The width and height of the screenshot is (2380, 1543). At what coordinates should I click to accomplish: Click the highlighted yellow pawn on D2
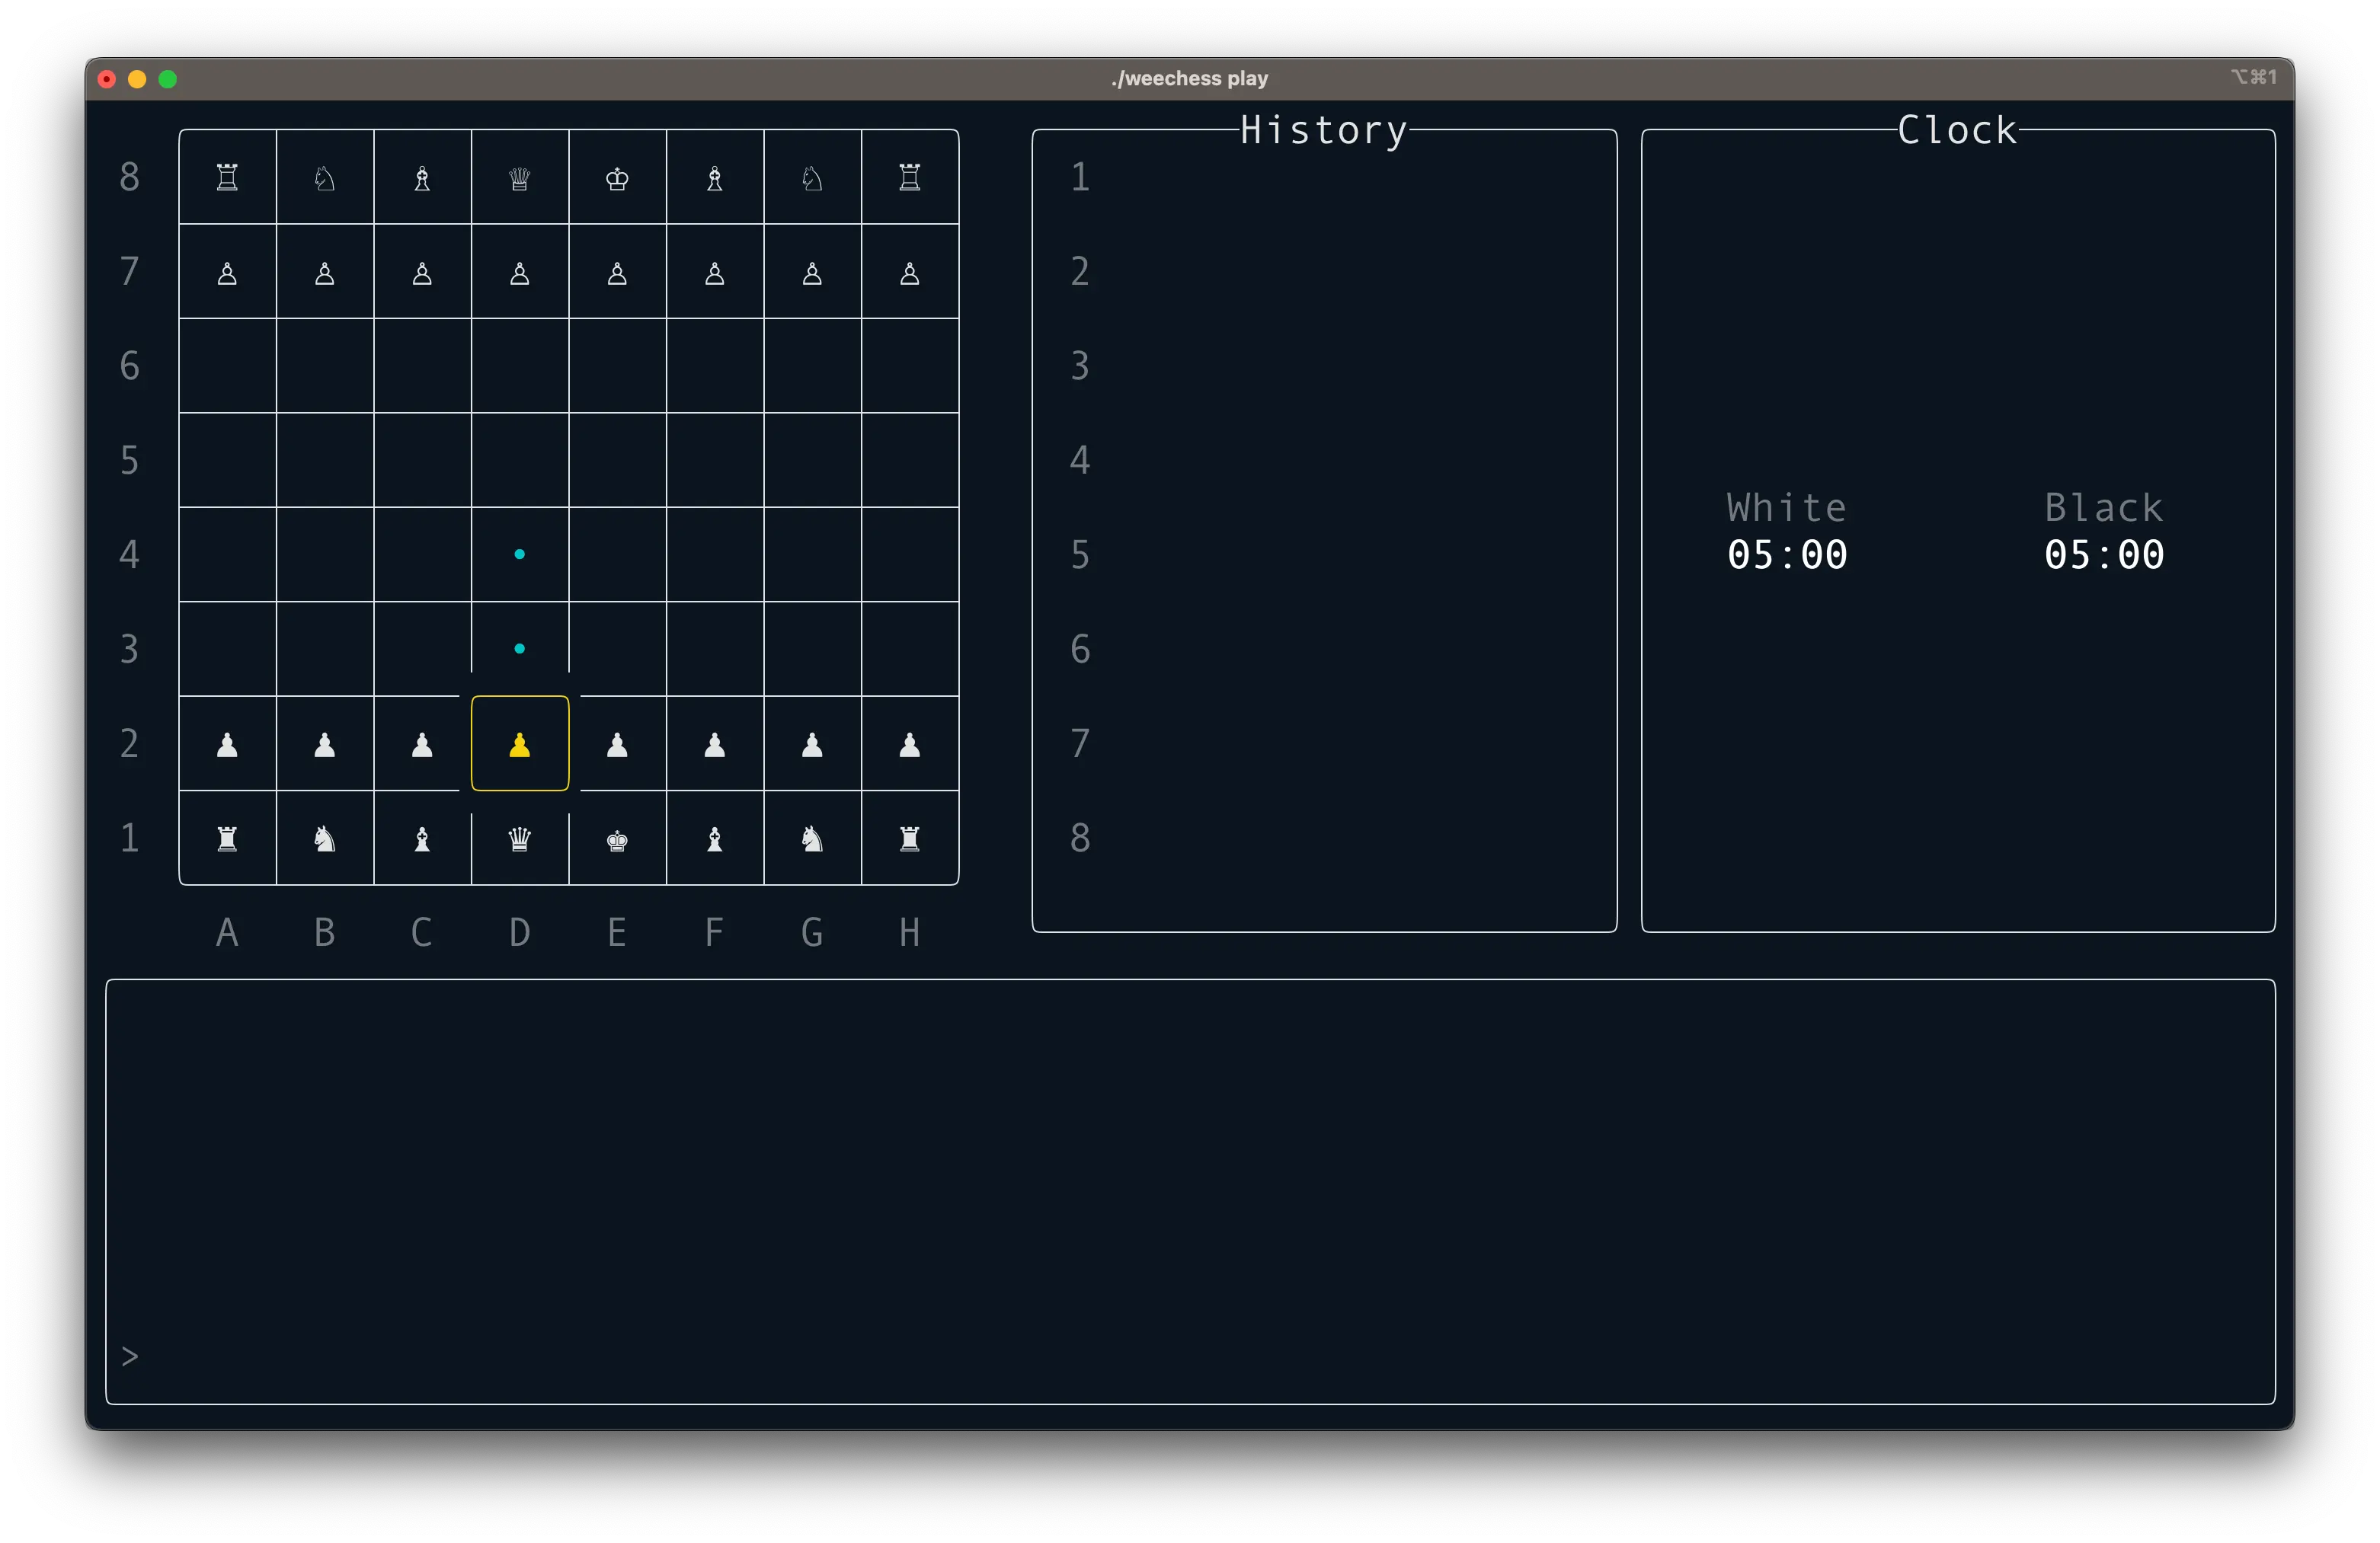(519, 745)
